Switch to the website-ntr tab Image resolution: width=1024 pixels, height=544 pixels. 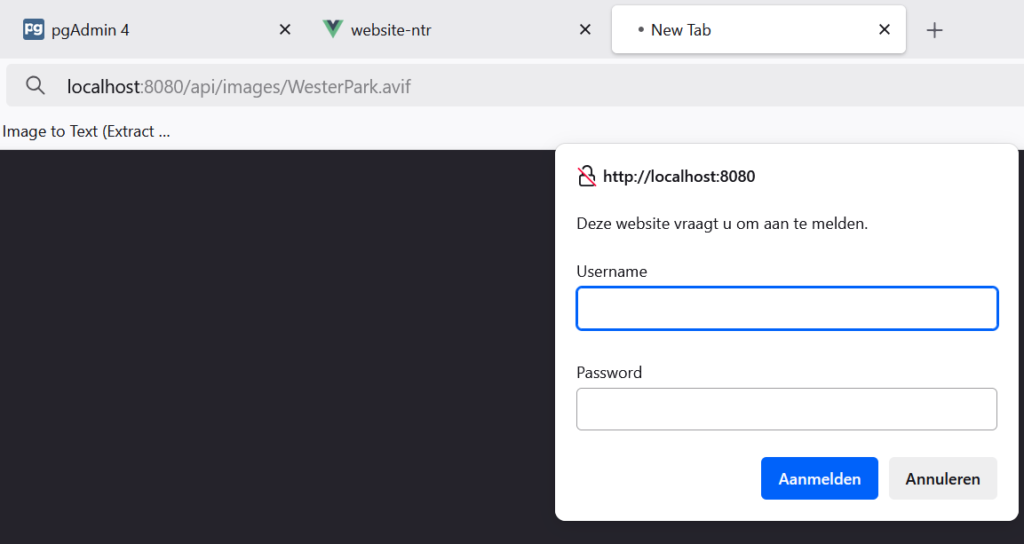click(x=444, y=30)
